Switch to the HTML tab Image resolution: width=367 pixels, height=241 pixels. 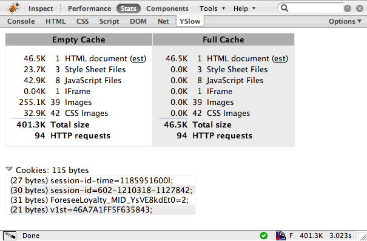coord(55,21)
